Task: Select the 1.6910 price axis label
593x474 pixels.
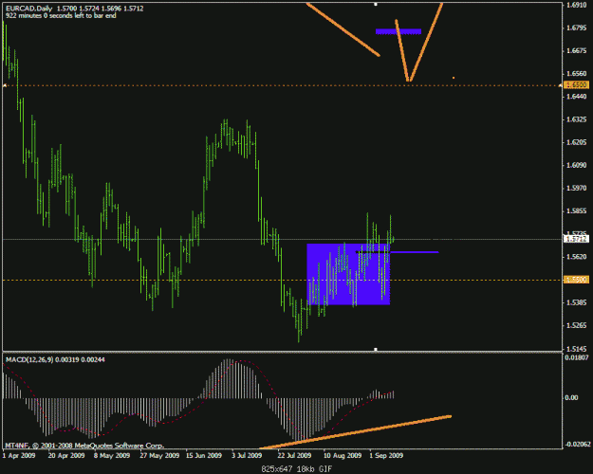Action: [x=576, y=5]
